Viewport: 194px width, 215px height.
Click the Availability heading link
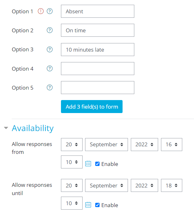click(33, 128)
